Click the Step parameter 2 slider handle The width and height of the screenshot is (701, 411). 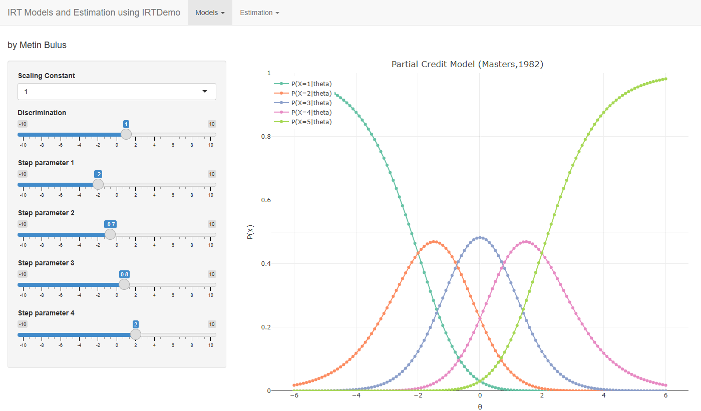[110, 234]
